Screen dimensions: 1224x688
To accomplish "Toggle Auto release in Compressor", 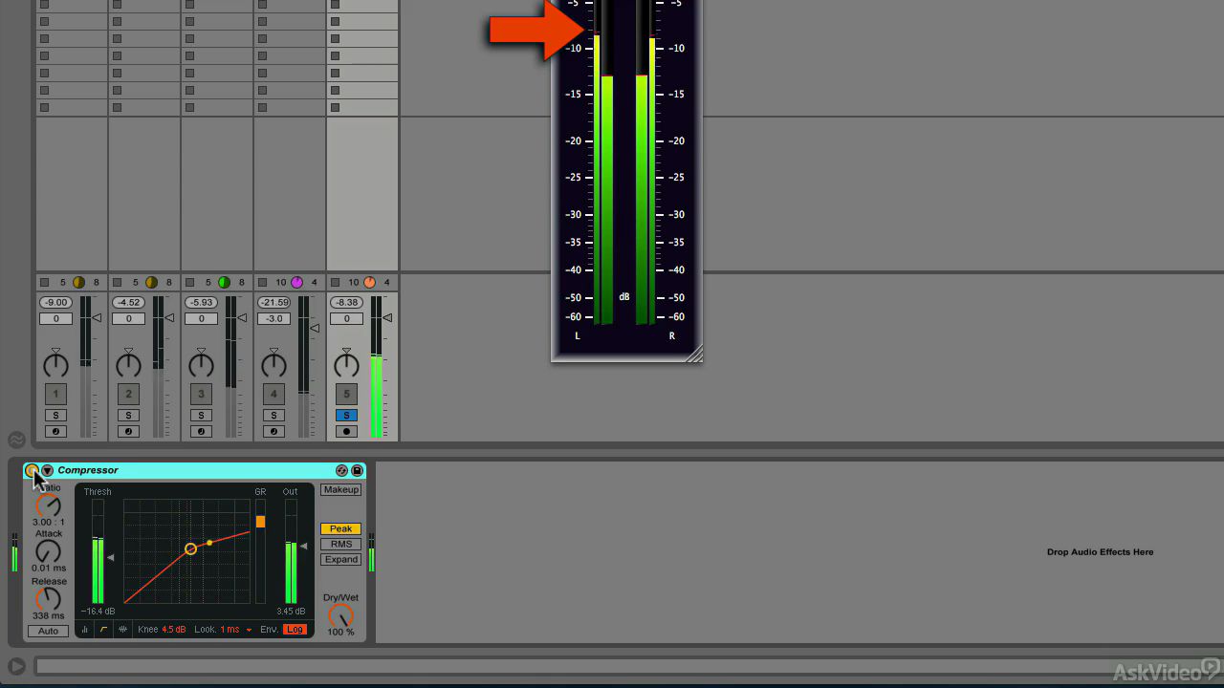I will coord(48,631).
